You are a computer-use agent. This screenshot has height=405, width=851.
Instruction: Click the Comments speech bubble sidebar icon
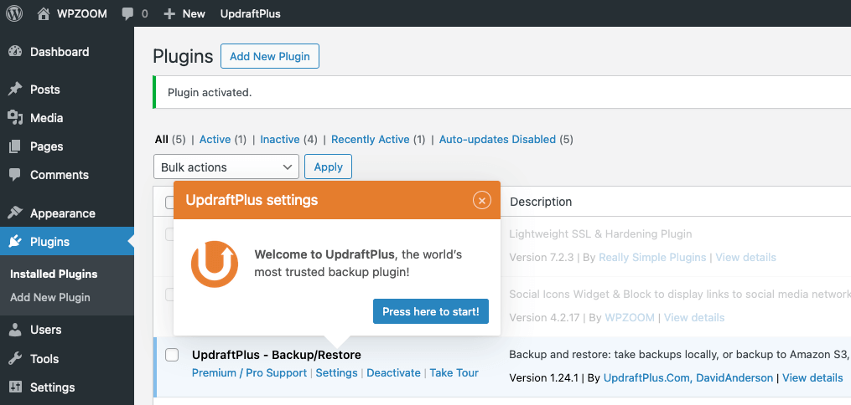15,175
